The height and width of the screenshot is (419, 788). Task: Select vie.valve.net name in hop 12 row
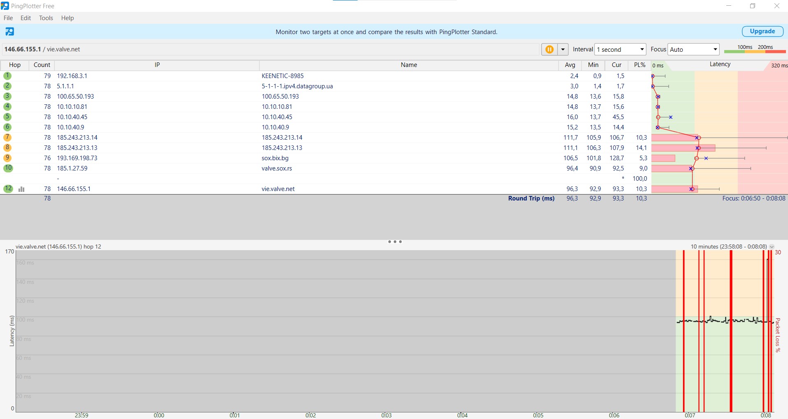278,189
